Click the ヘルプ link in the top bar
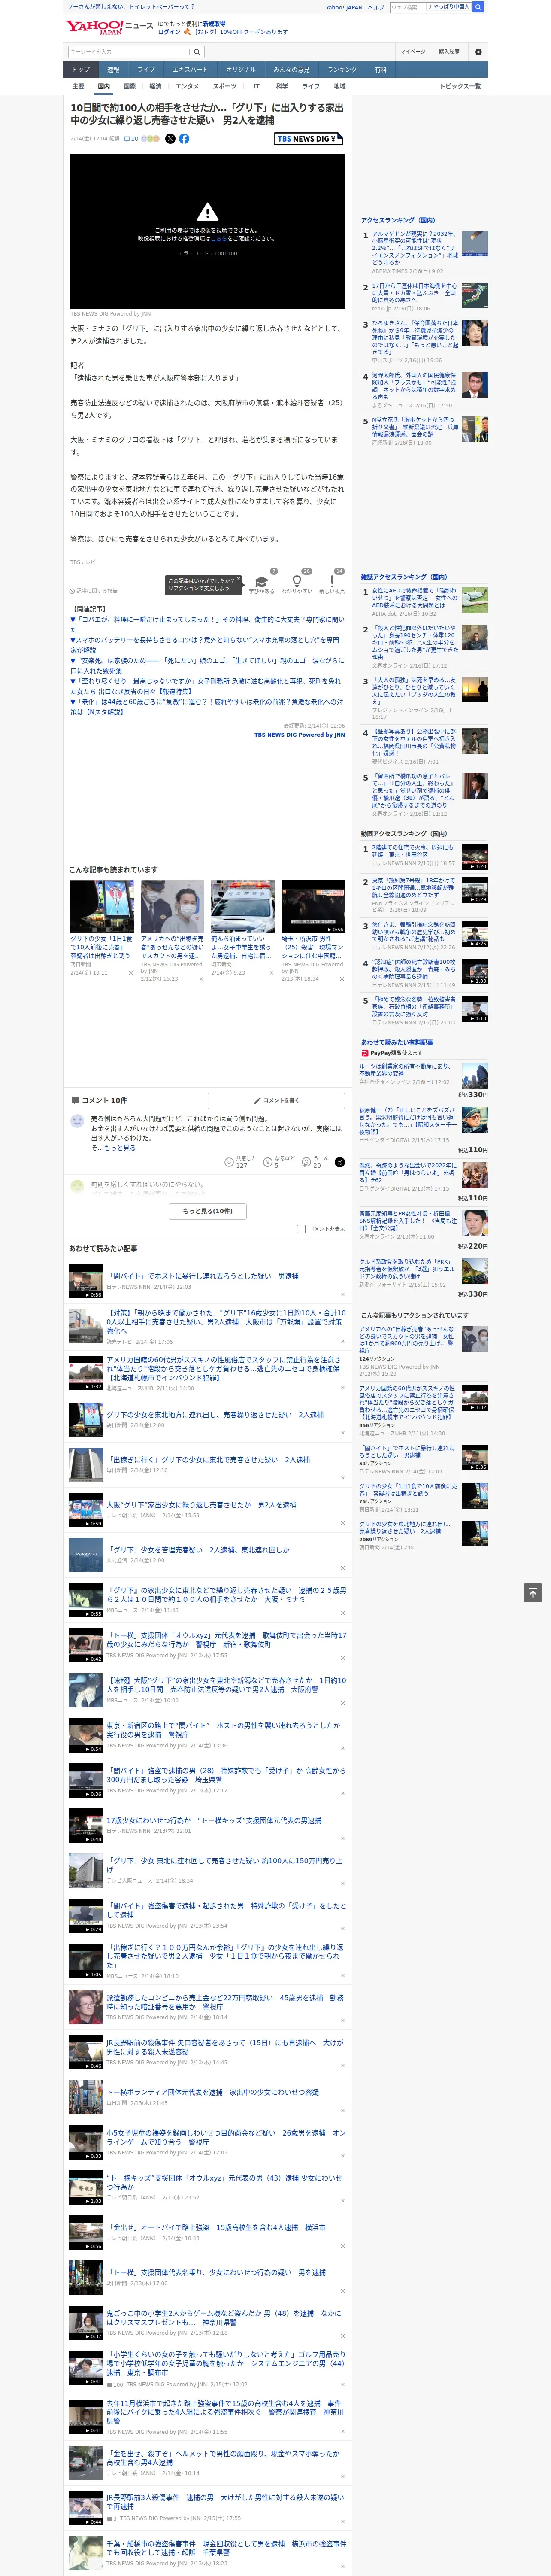551x2576 pixels. (x=376, y=7)
